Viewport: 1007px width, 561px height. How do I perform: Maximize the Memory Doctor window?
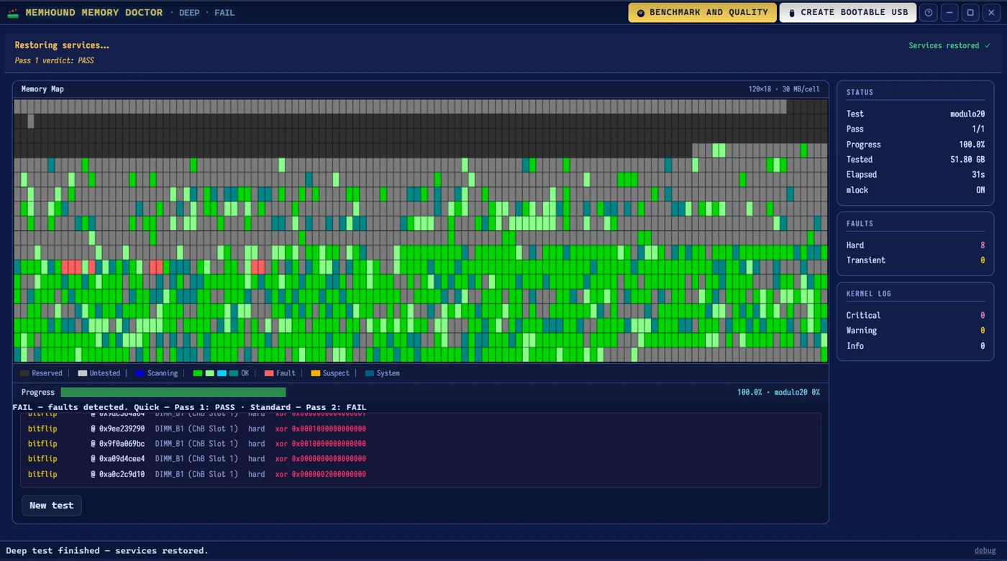(x=970, y=13)
